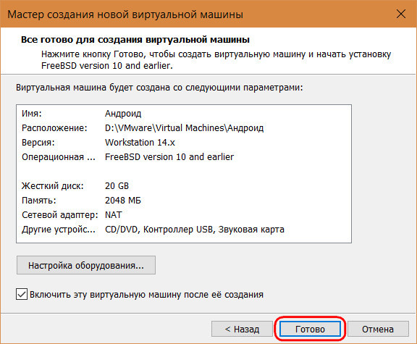Select the Операционная system FreeBSD row

tap(184, 156)
